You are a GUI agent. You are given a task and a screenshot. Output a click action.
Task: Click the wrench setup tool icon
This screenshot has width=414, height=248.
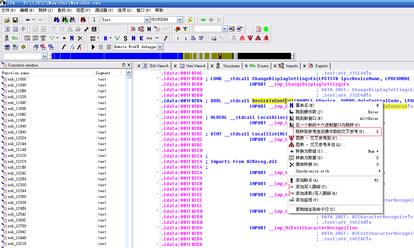click(x=86, y=29)
